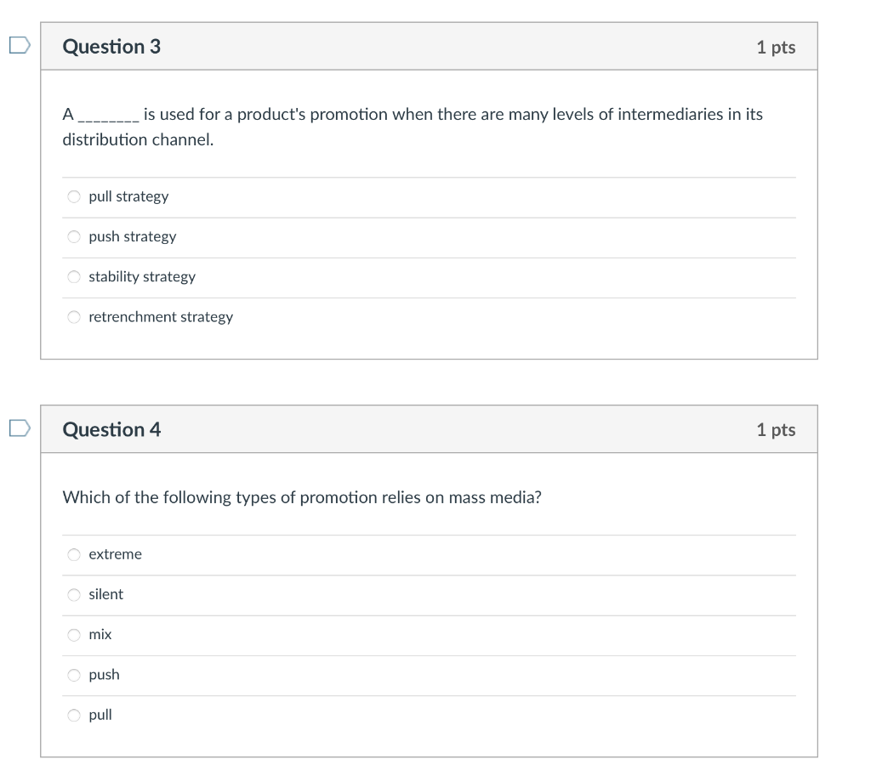871x782 pixels.
Task: Choose the stability strategy option
Action: [74, 276]
